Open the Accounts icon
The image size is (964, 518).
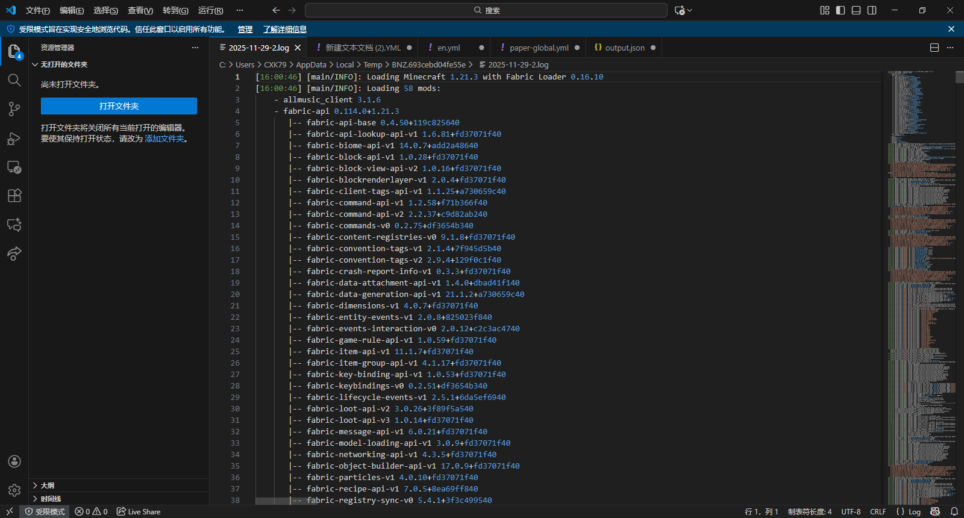(14, 461)
